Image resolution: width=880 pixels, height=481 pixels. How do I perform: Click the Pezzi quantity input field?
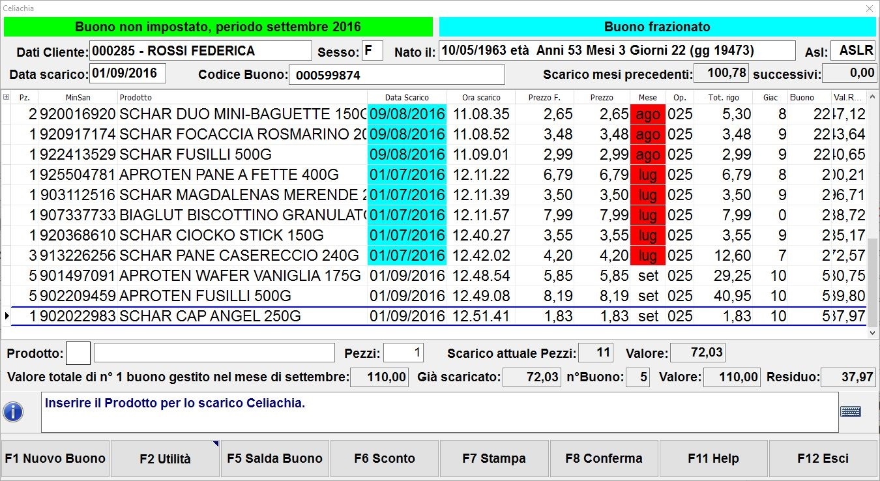[403, 353]
